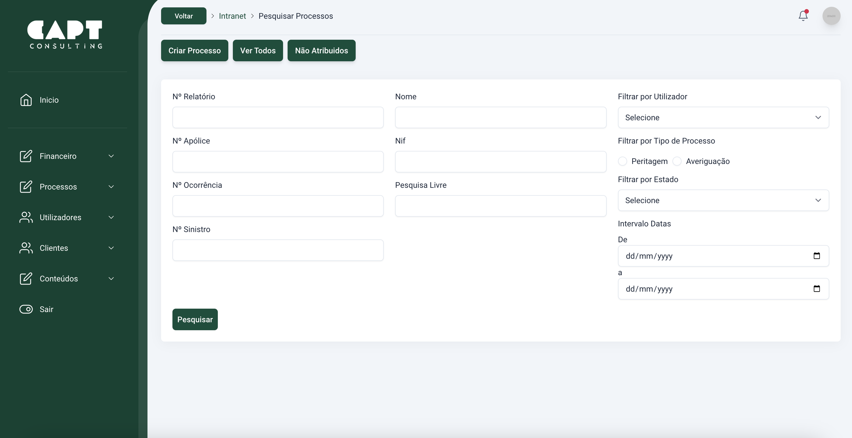Image resolution: width=852 pixels, height=438 pixels.
Task: Select the Averiguação radio button
Action: 677,161
